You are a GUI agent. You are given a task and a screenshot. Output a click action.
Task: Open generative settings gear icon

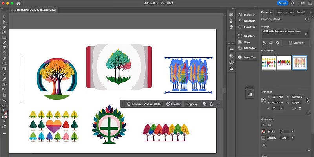tap(277, 42)
